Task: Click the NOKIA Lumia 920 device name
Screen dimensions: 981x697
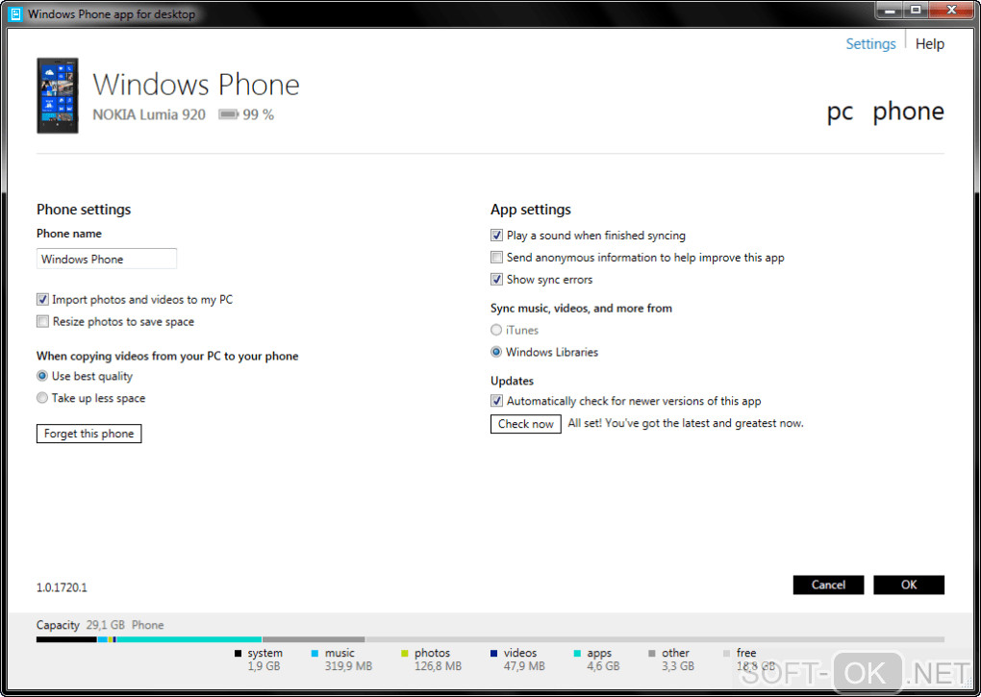Action: point(149,114)
